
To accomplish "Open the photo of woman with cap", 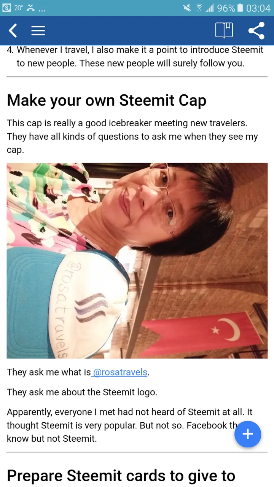I will click(137, 261).
